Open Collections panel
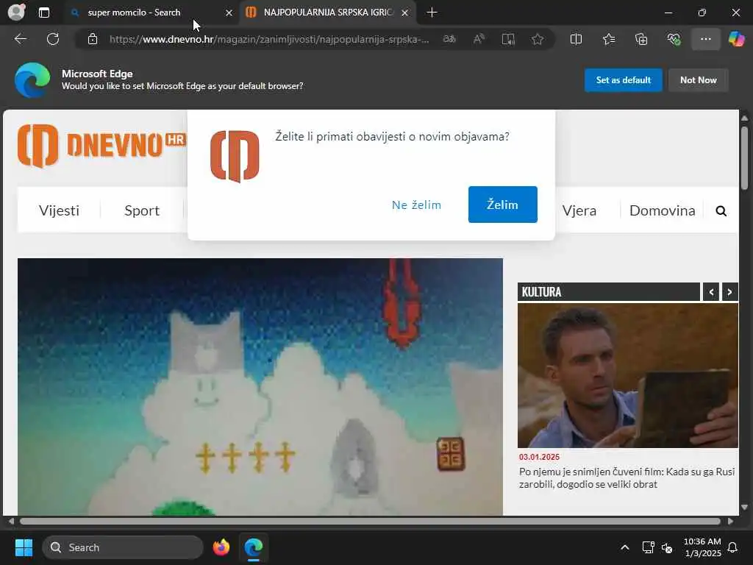The image size is (753, 565). [x=641, y=39]
